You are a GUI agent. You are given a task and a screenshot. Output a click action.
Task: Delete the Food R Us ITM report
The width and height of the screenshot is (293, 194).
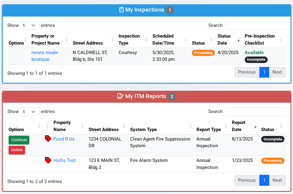[17, 150]
